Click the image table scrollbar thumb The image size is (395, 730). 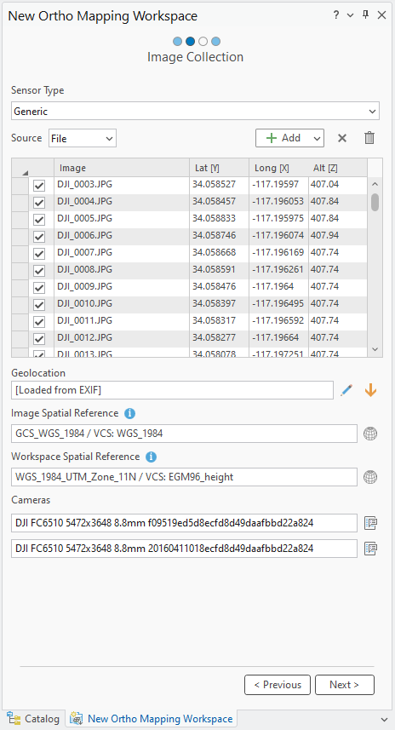pos(375,202)
